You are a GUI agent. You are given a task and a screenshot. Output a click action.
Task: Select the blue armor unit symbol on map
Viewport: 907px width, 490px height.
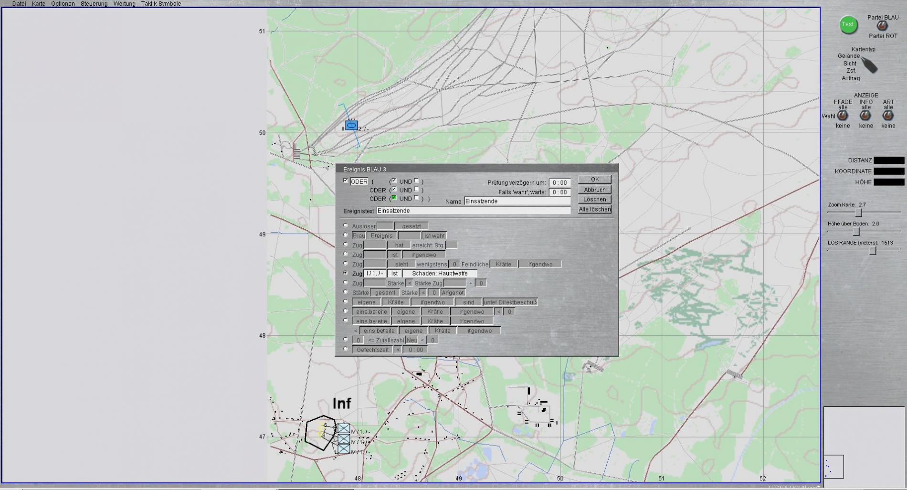(351, 126)
